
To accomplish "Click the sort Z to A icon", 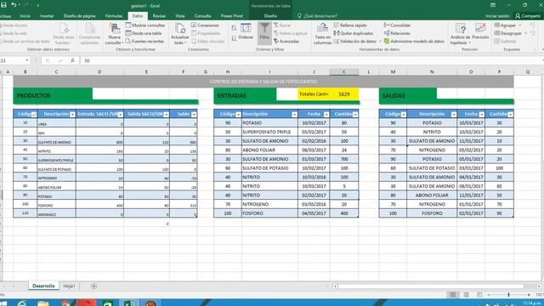I will coord(234,37).
